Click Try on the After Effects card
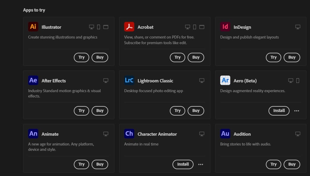The height and width of the screenshot is (176, 310). [81, 111]
